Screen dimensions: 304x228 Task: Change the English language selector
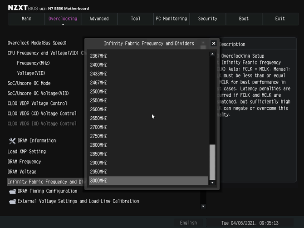[188, 223]
